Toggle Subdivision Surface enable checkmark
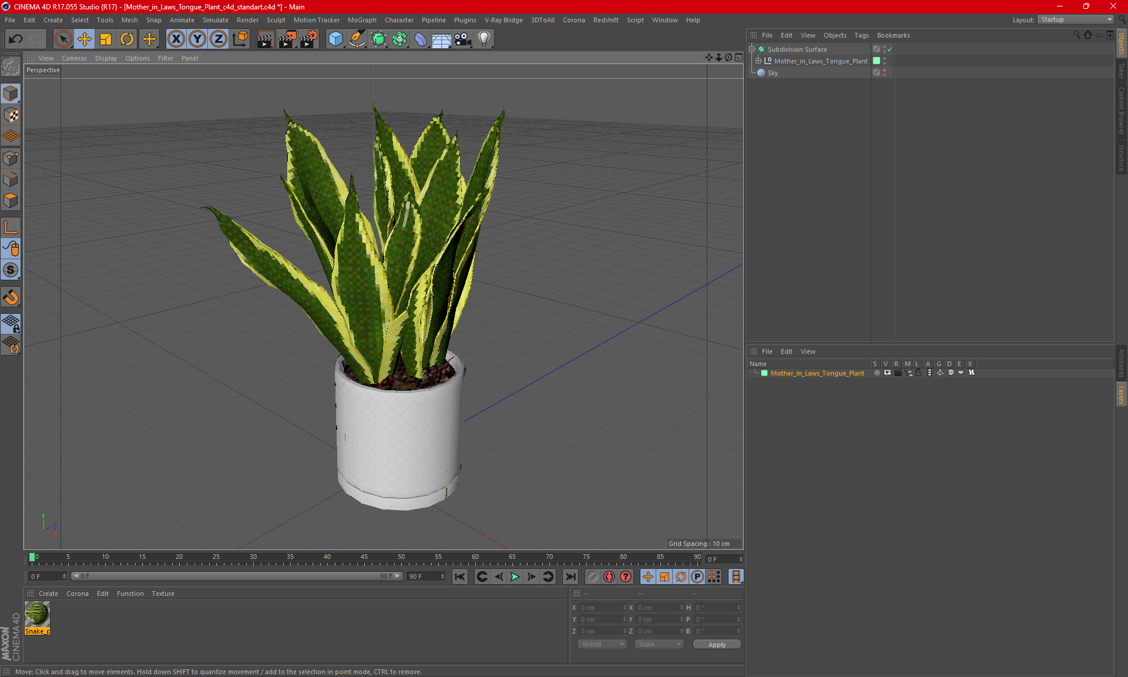Screen dimensions: 1128x677 coord(890,49)
